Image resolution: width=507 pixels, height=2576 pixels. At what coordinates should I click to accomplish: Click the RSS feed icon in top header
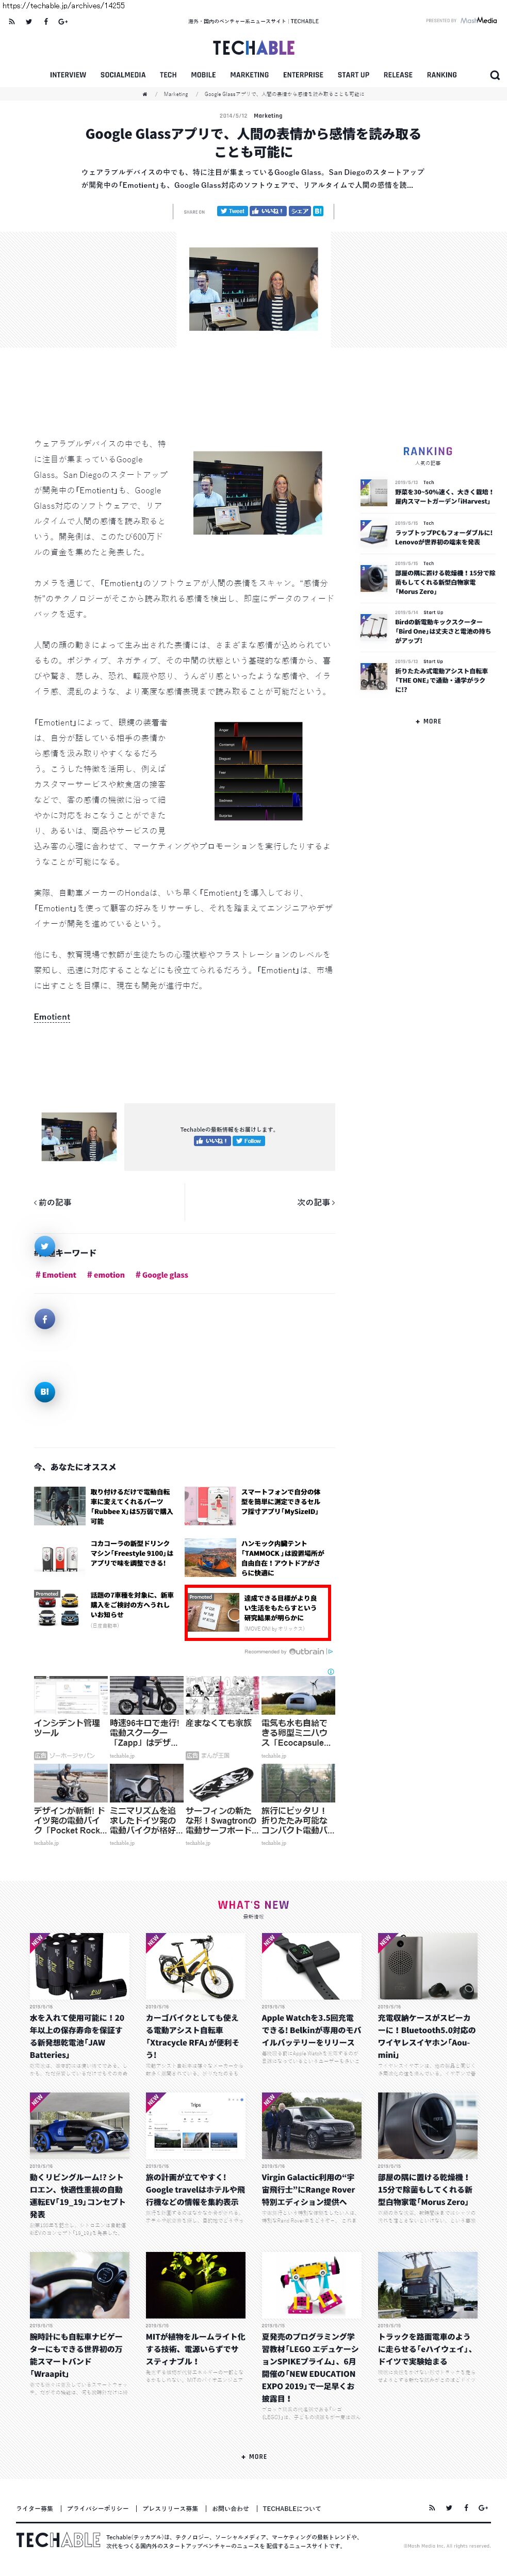pyautogui.click(x=12, y=21)
